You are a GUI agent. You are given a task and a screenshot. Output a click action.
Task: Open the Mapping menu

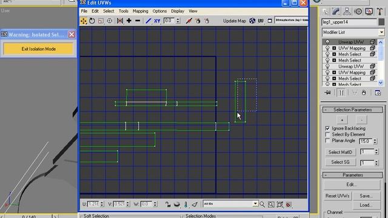(x=140, y=11)
